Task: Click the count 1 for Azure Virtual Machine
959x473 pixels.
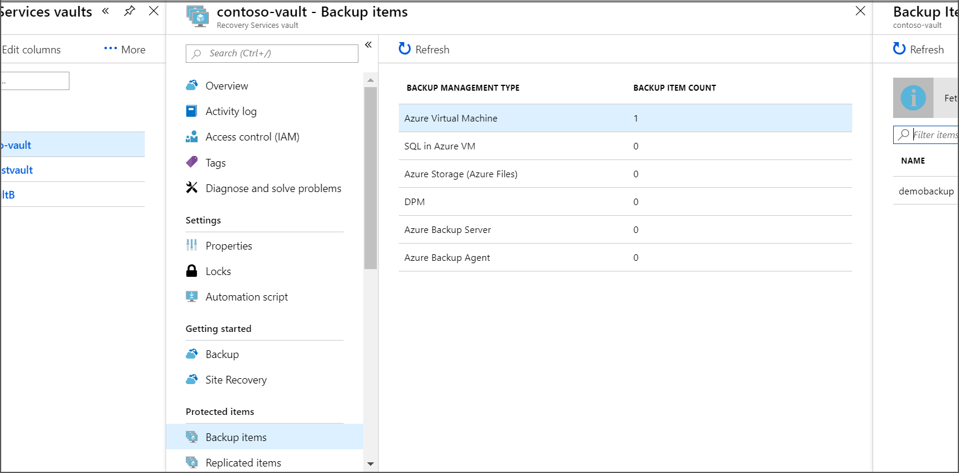Action: click(636, 118)
